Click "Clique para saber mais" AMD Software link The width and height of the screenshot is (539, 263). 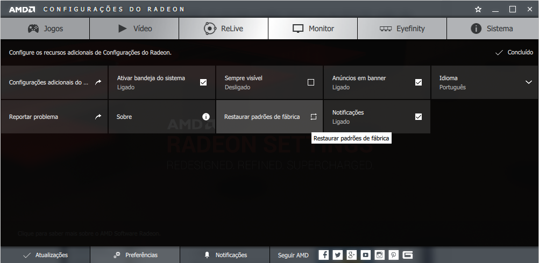click(x=89, y=233)
